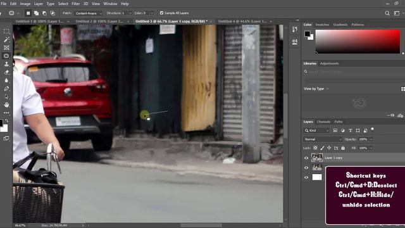Choose Add to Selection mode icon
Viewport: 405px width, 228px height.
point(37,13)
